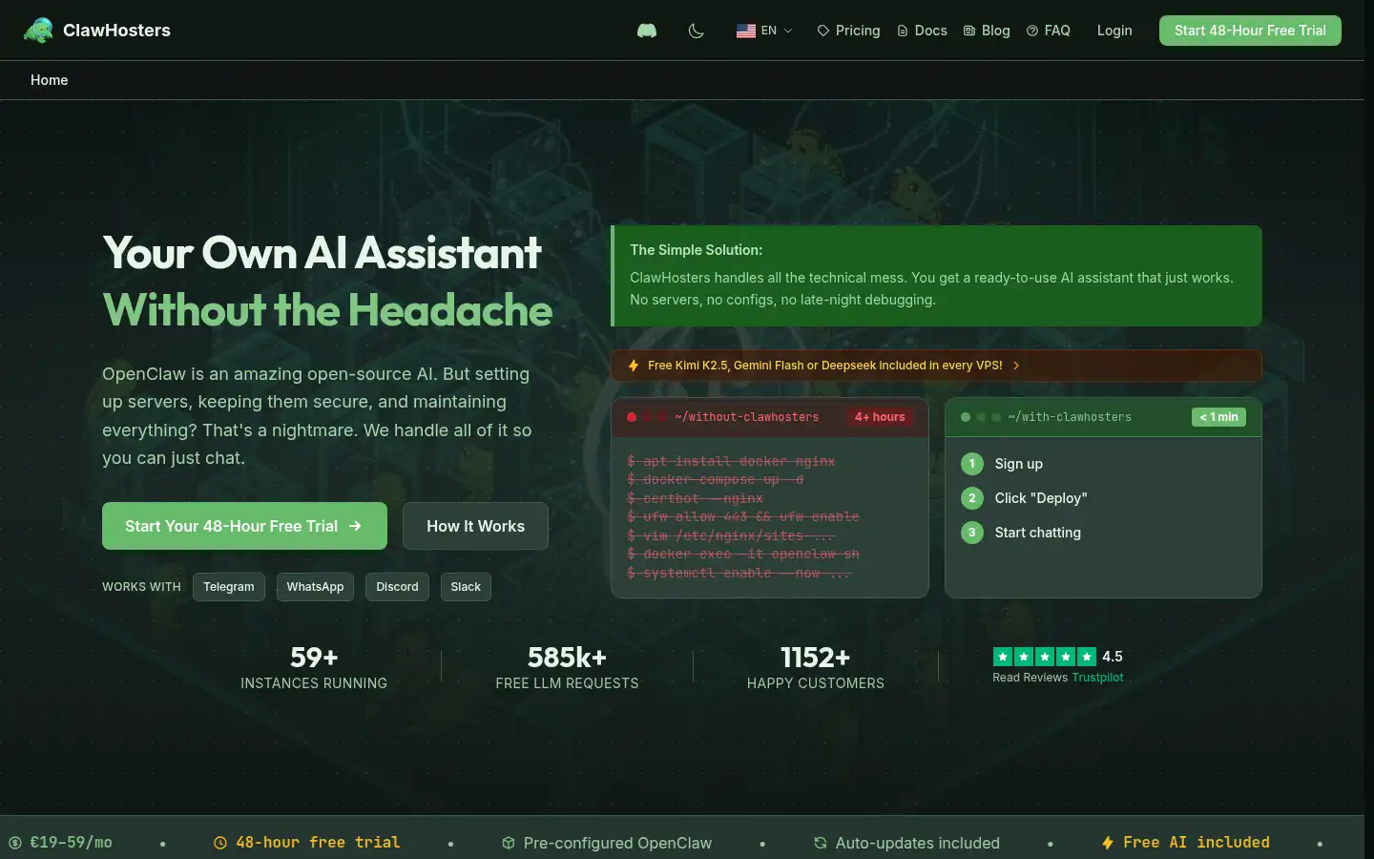Go to the Blog menu item
The image size is (1374, 859).
[987, 31]
